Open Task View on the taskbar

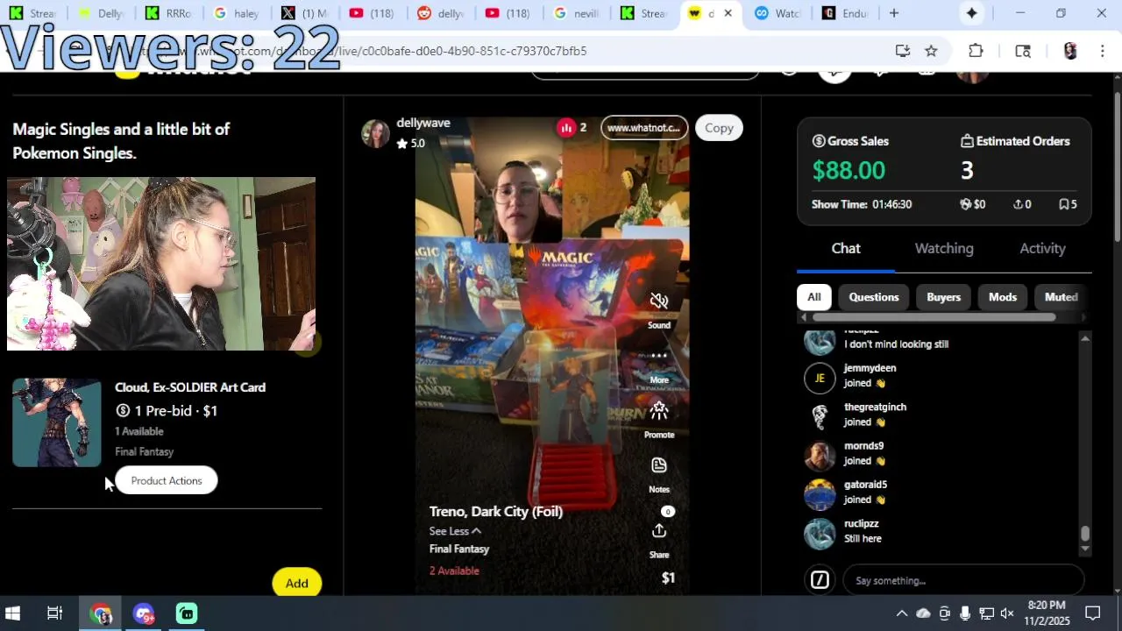click(x=54, y=613)
